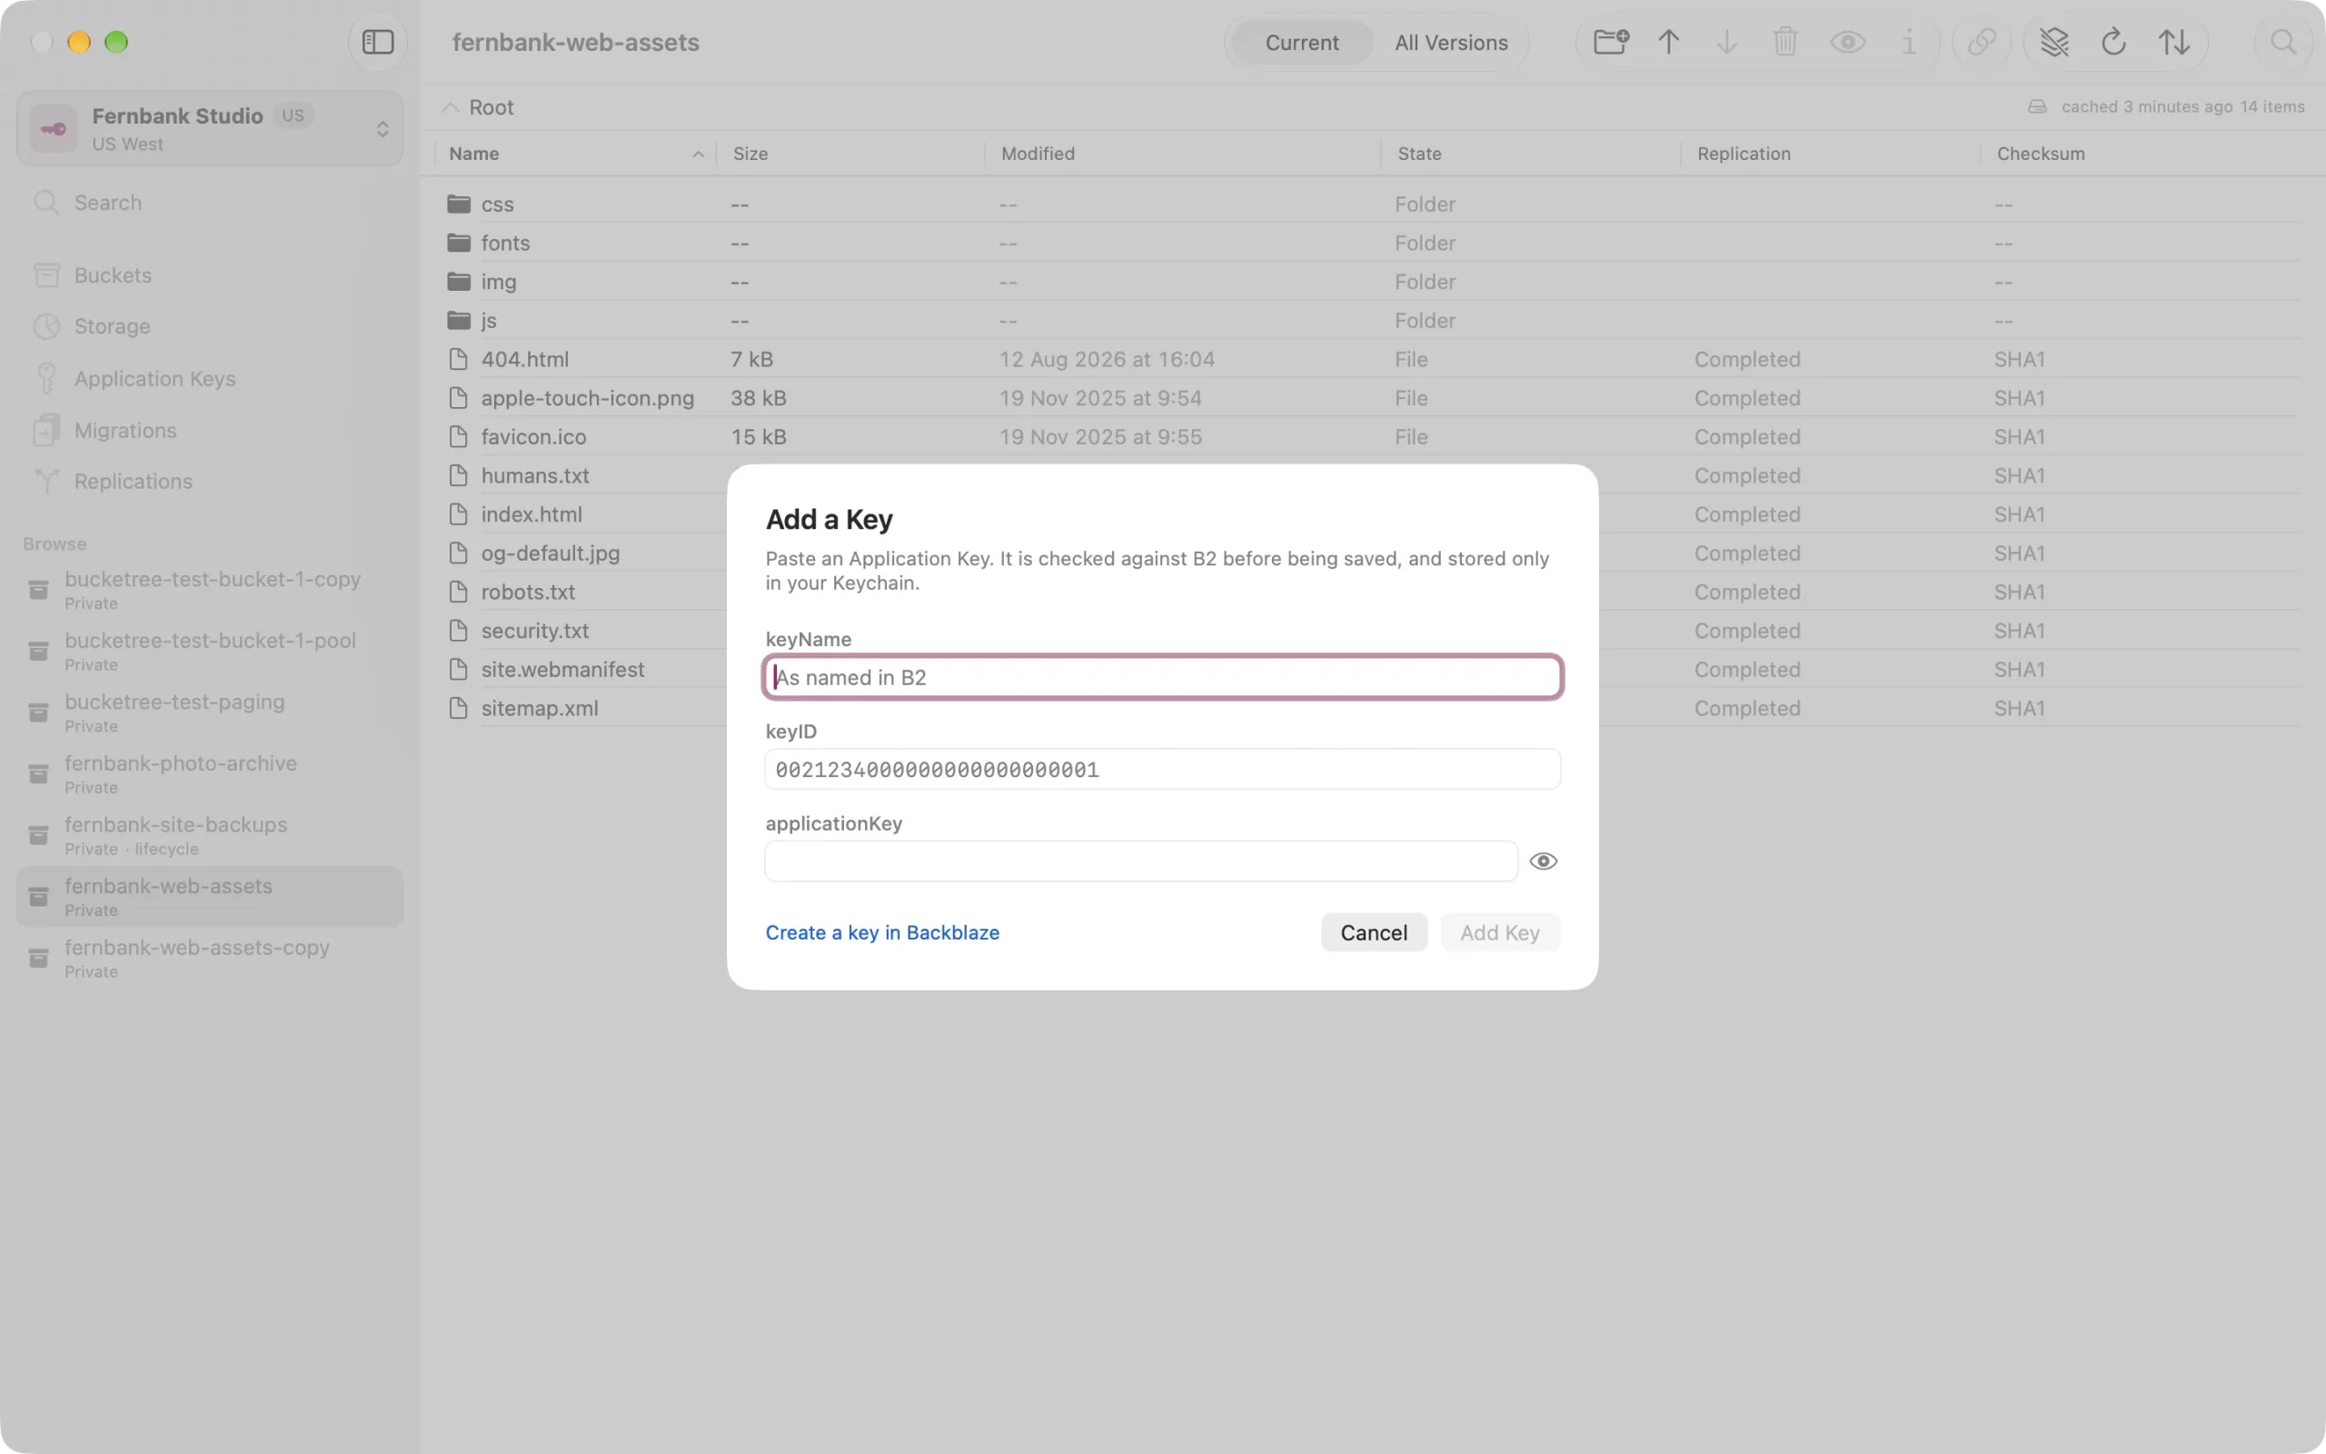Open Application Keys in the sidebar
Screen dimensions: 2326x1454
[x=210, y=378]
